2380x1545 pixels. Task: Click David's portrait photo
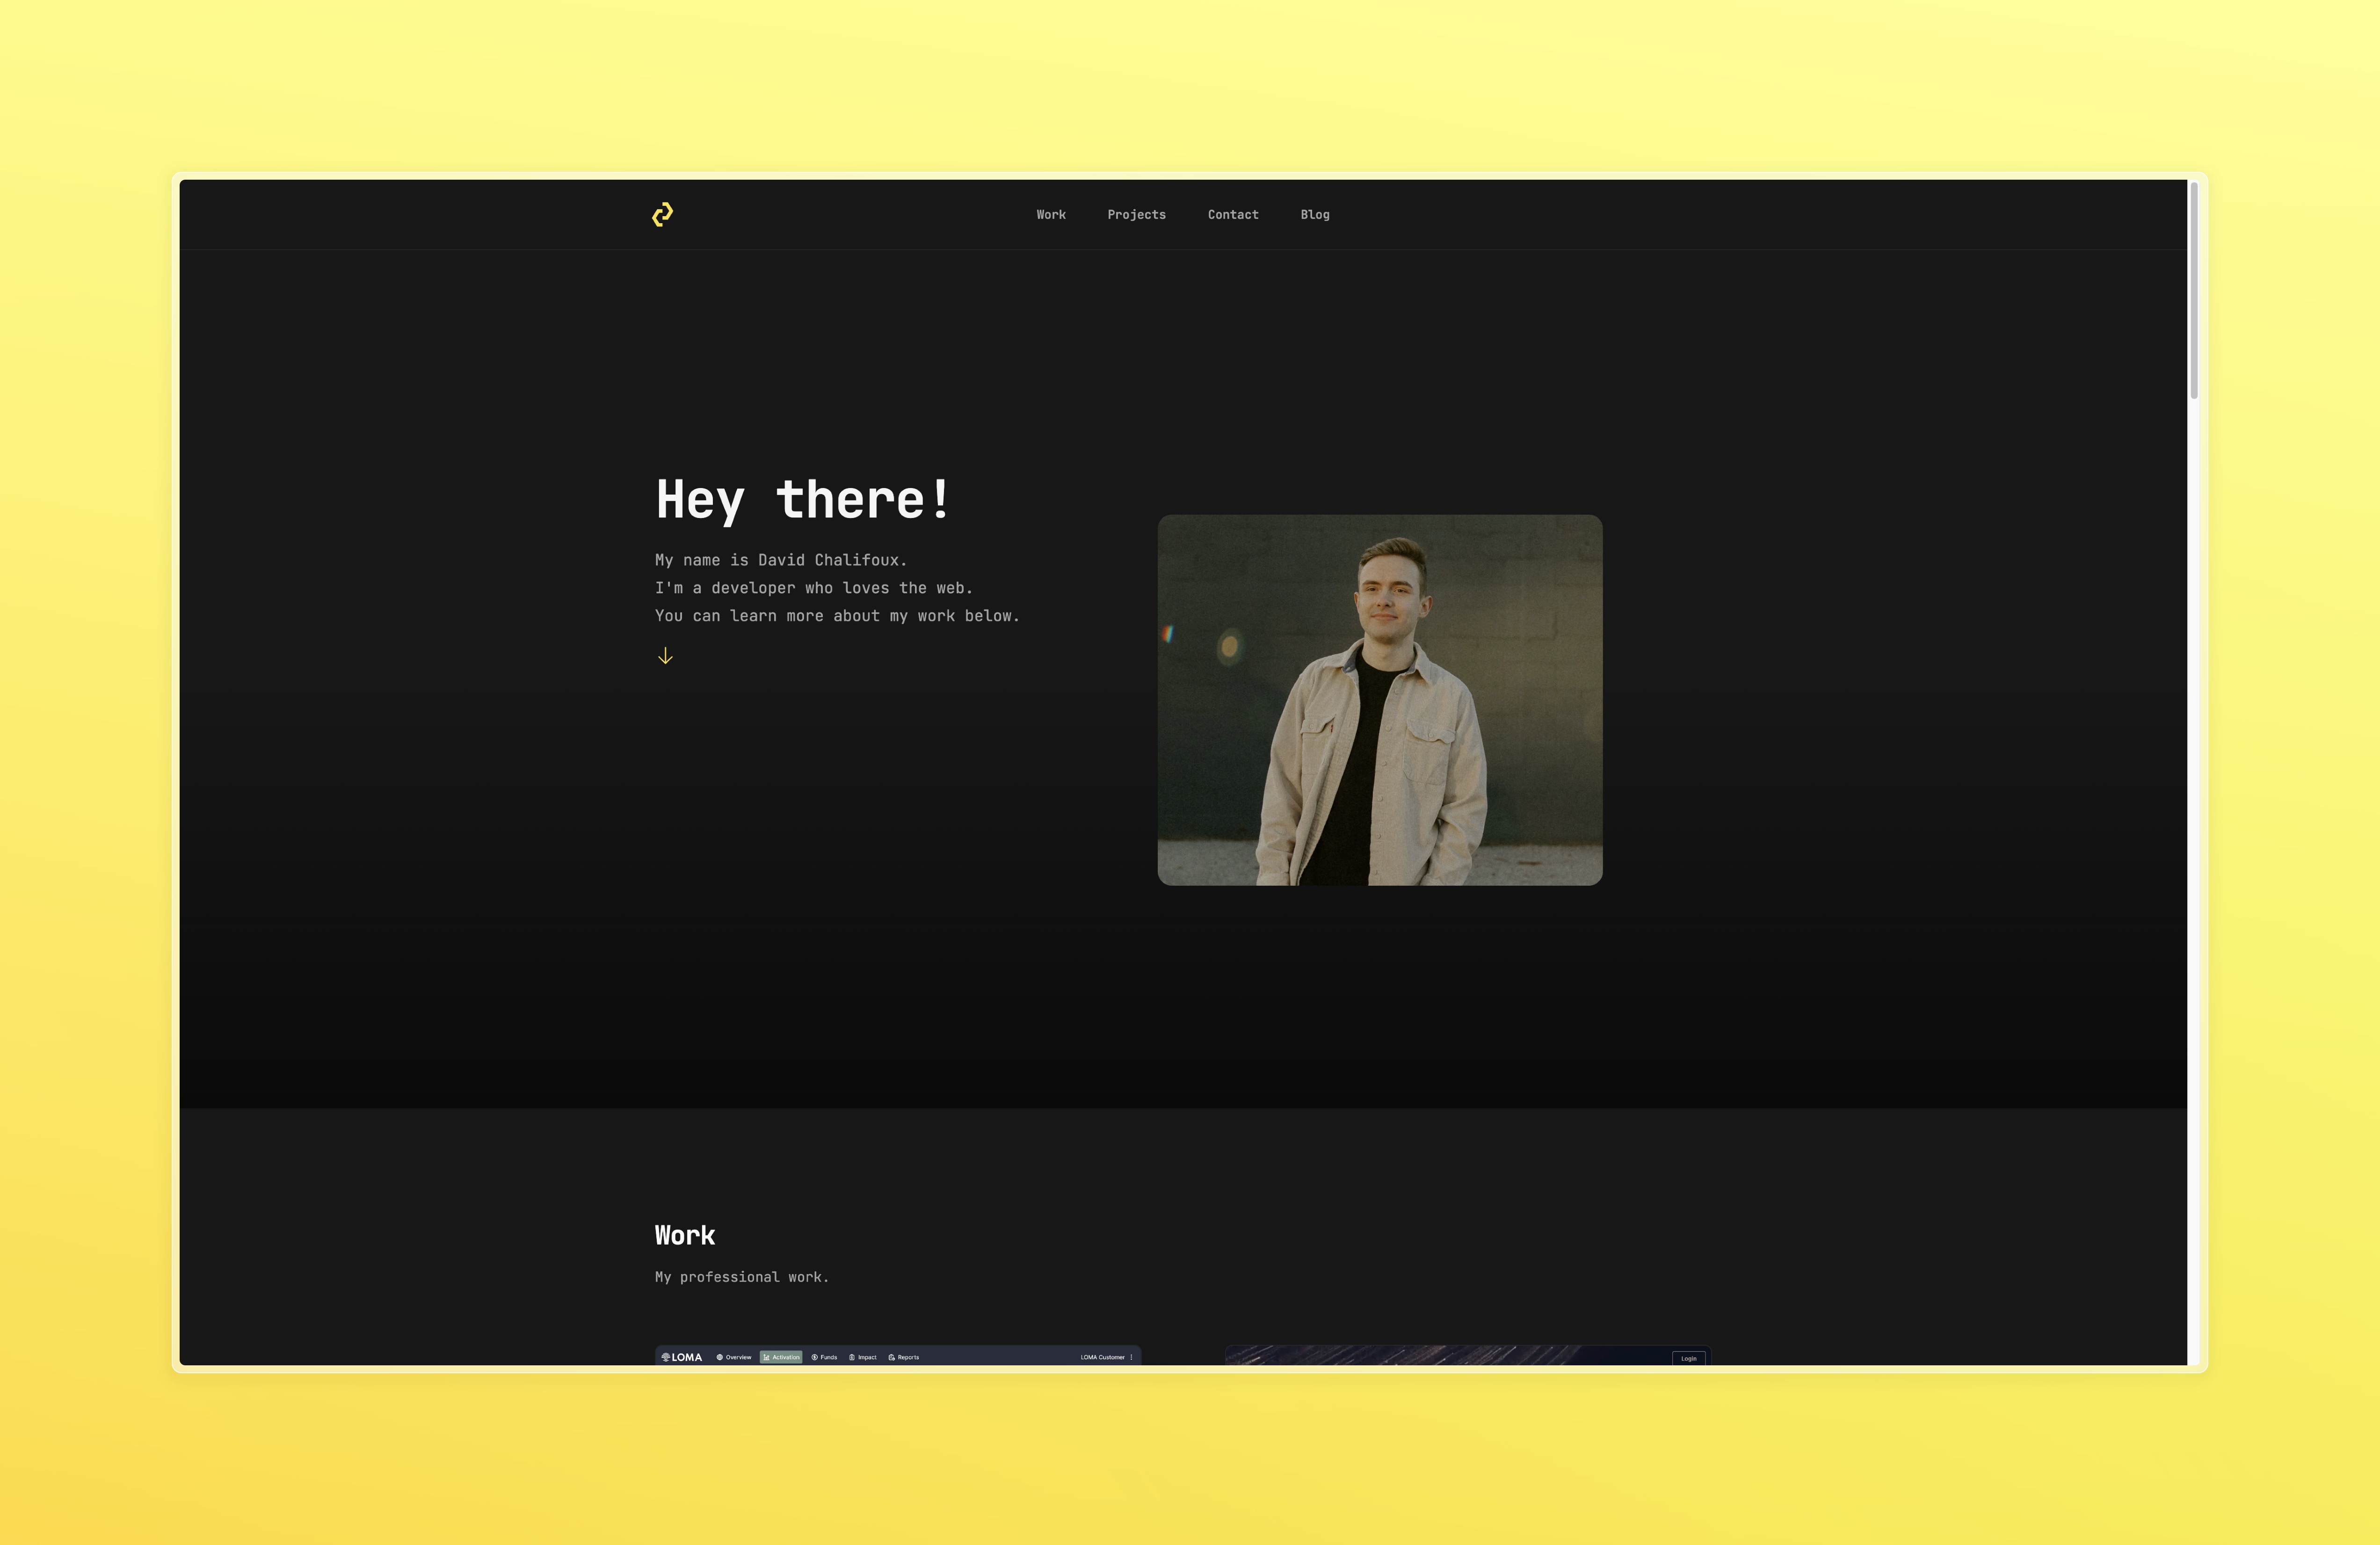pos(1379,700)
